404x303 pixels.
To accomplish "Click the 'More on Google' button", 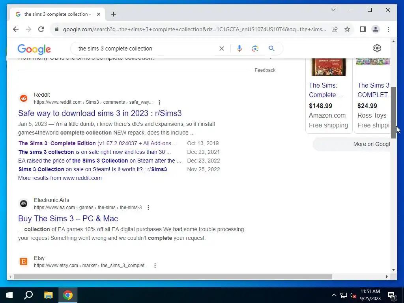I will click(352, 144).
